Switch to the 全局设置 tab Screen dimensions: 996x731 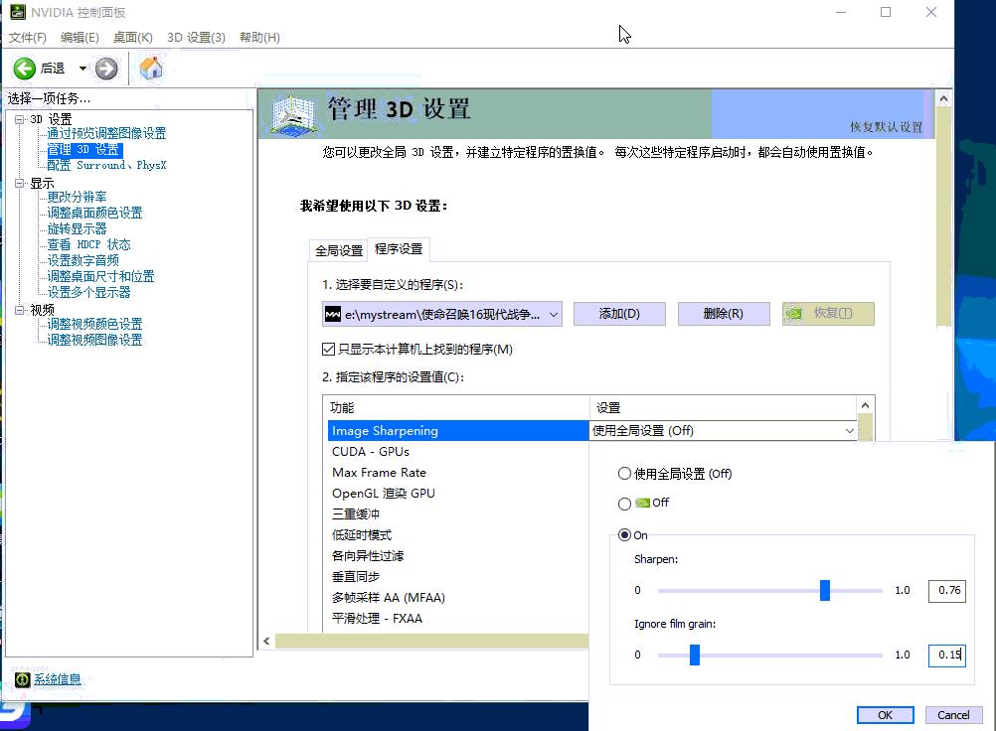339,250
